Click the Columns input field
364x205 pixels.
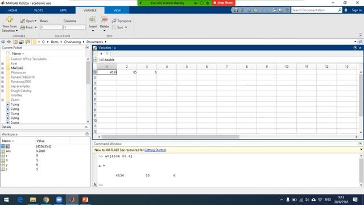point(75,27)
